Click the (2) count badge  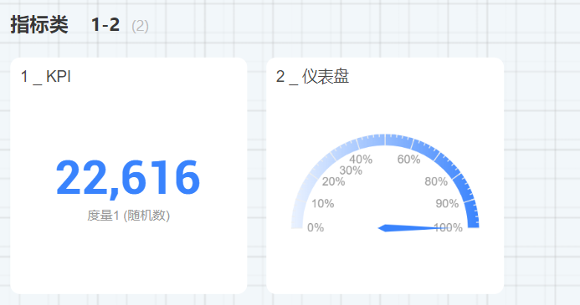141,26
